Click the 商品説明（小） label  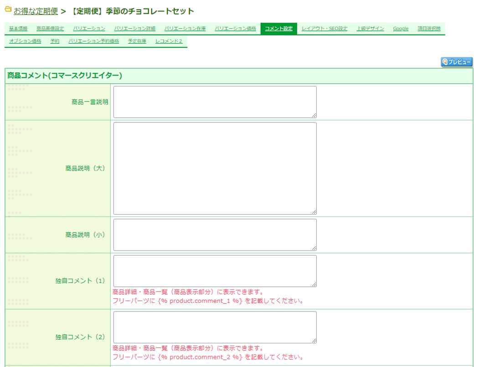85,235
